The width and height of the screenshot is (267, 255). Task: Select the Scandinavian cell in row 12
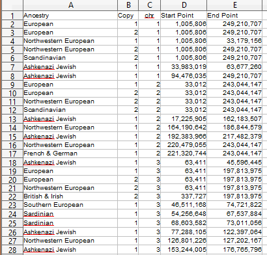(x=70, y=110)
